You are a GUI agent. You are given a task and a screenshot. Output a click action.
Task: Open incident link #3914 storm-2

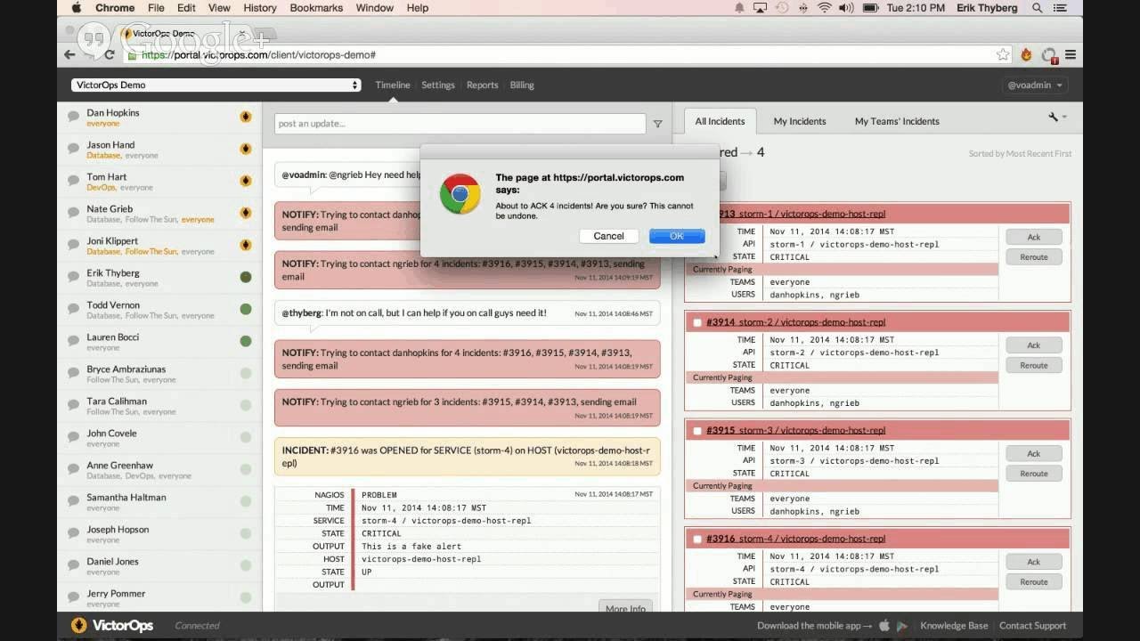click(795, 322)
